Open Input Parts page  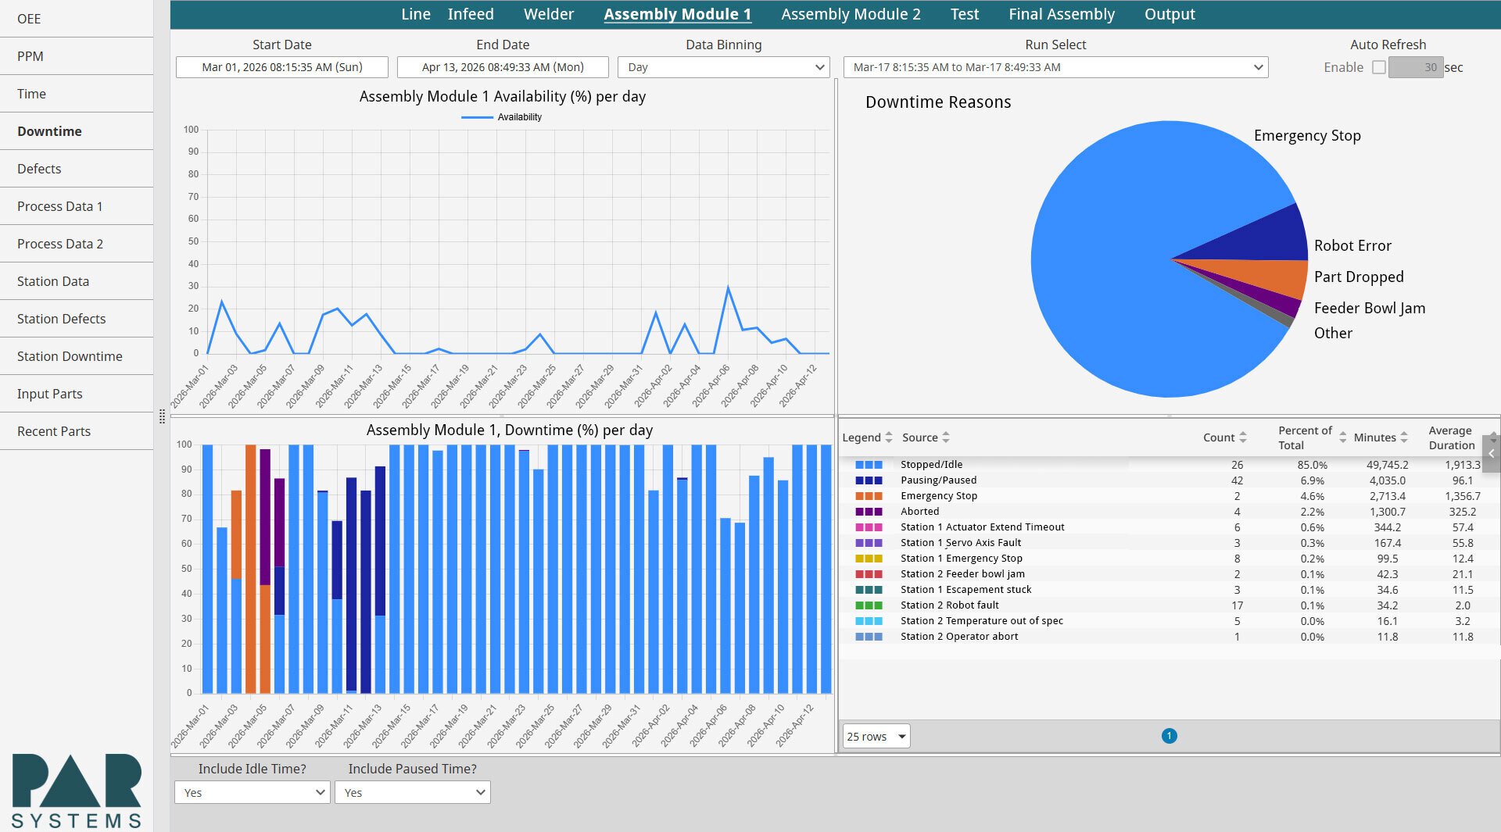[77, 394]
